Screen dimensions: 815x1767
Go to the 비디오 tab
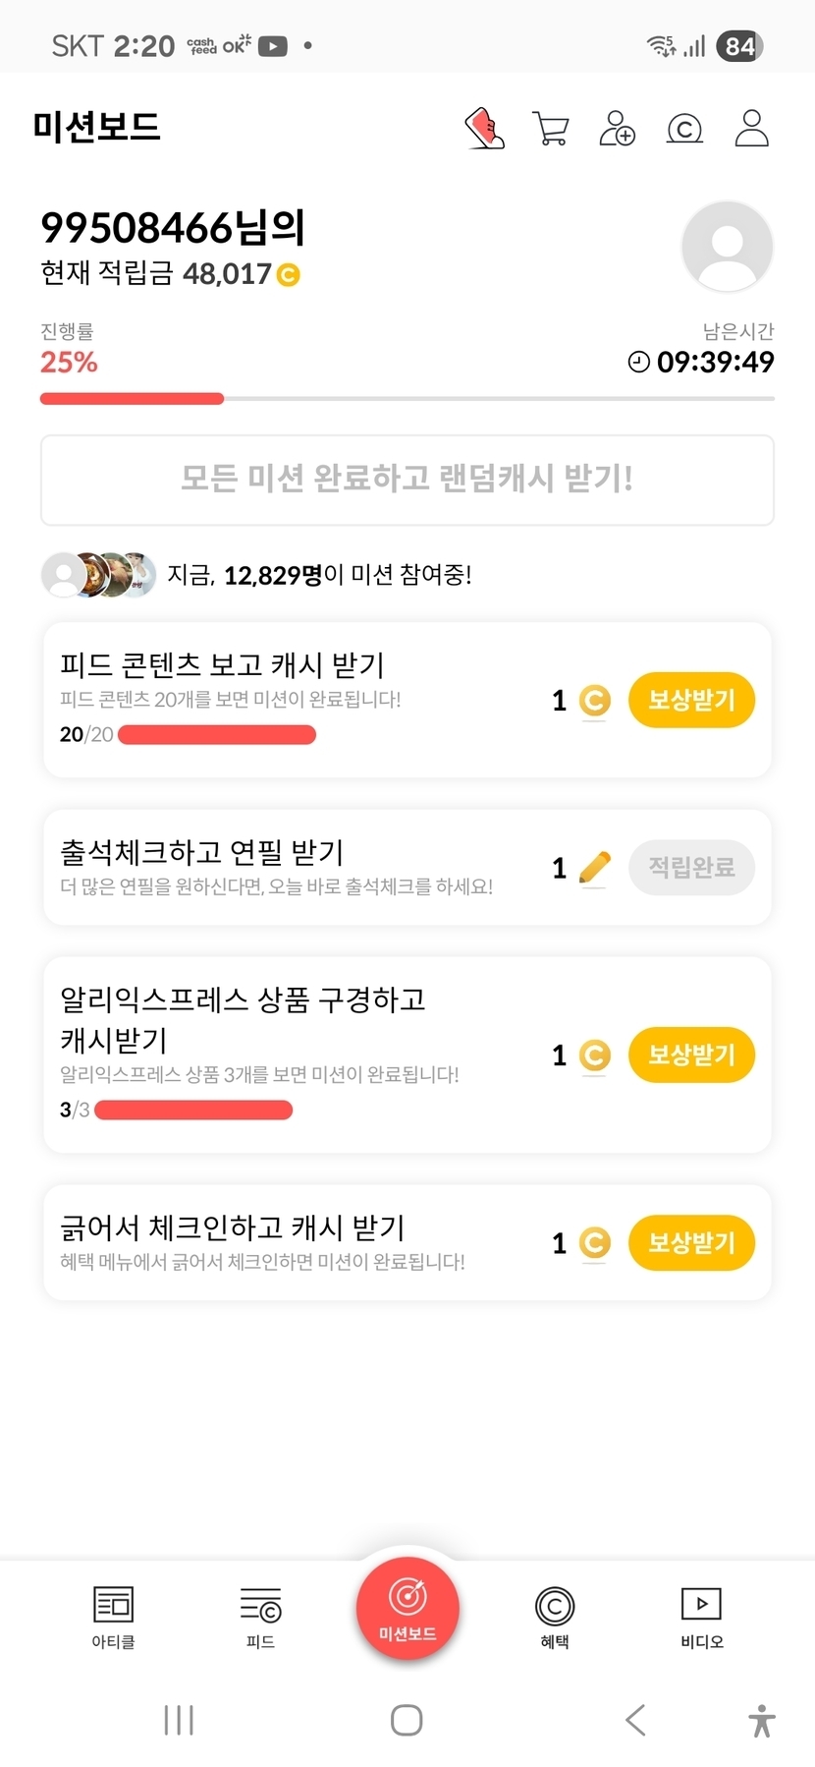pos(701,1617)
